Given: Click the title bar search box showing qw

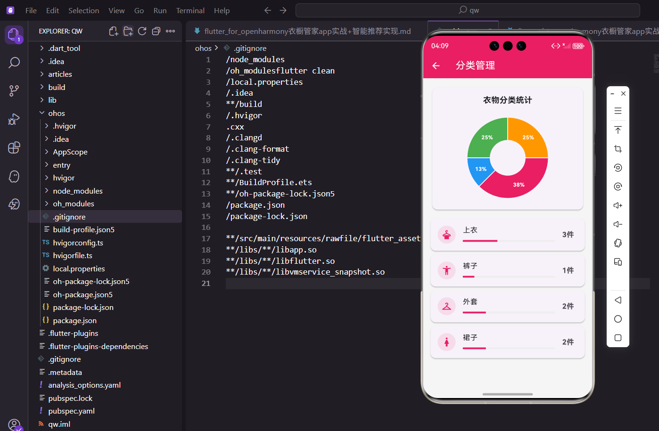Looking at the screenshot, I should pos(468,10).
